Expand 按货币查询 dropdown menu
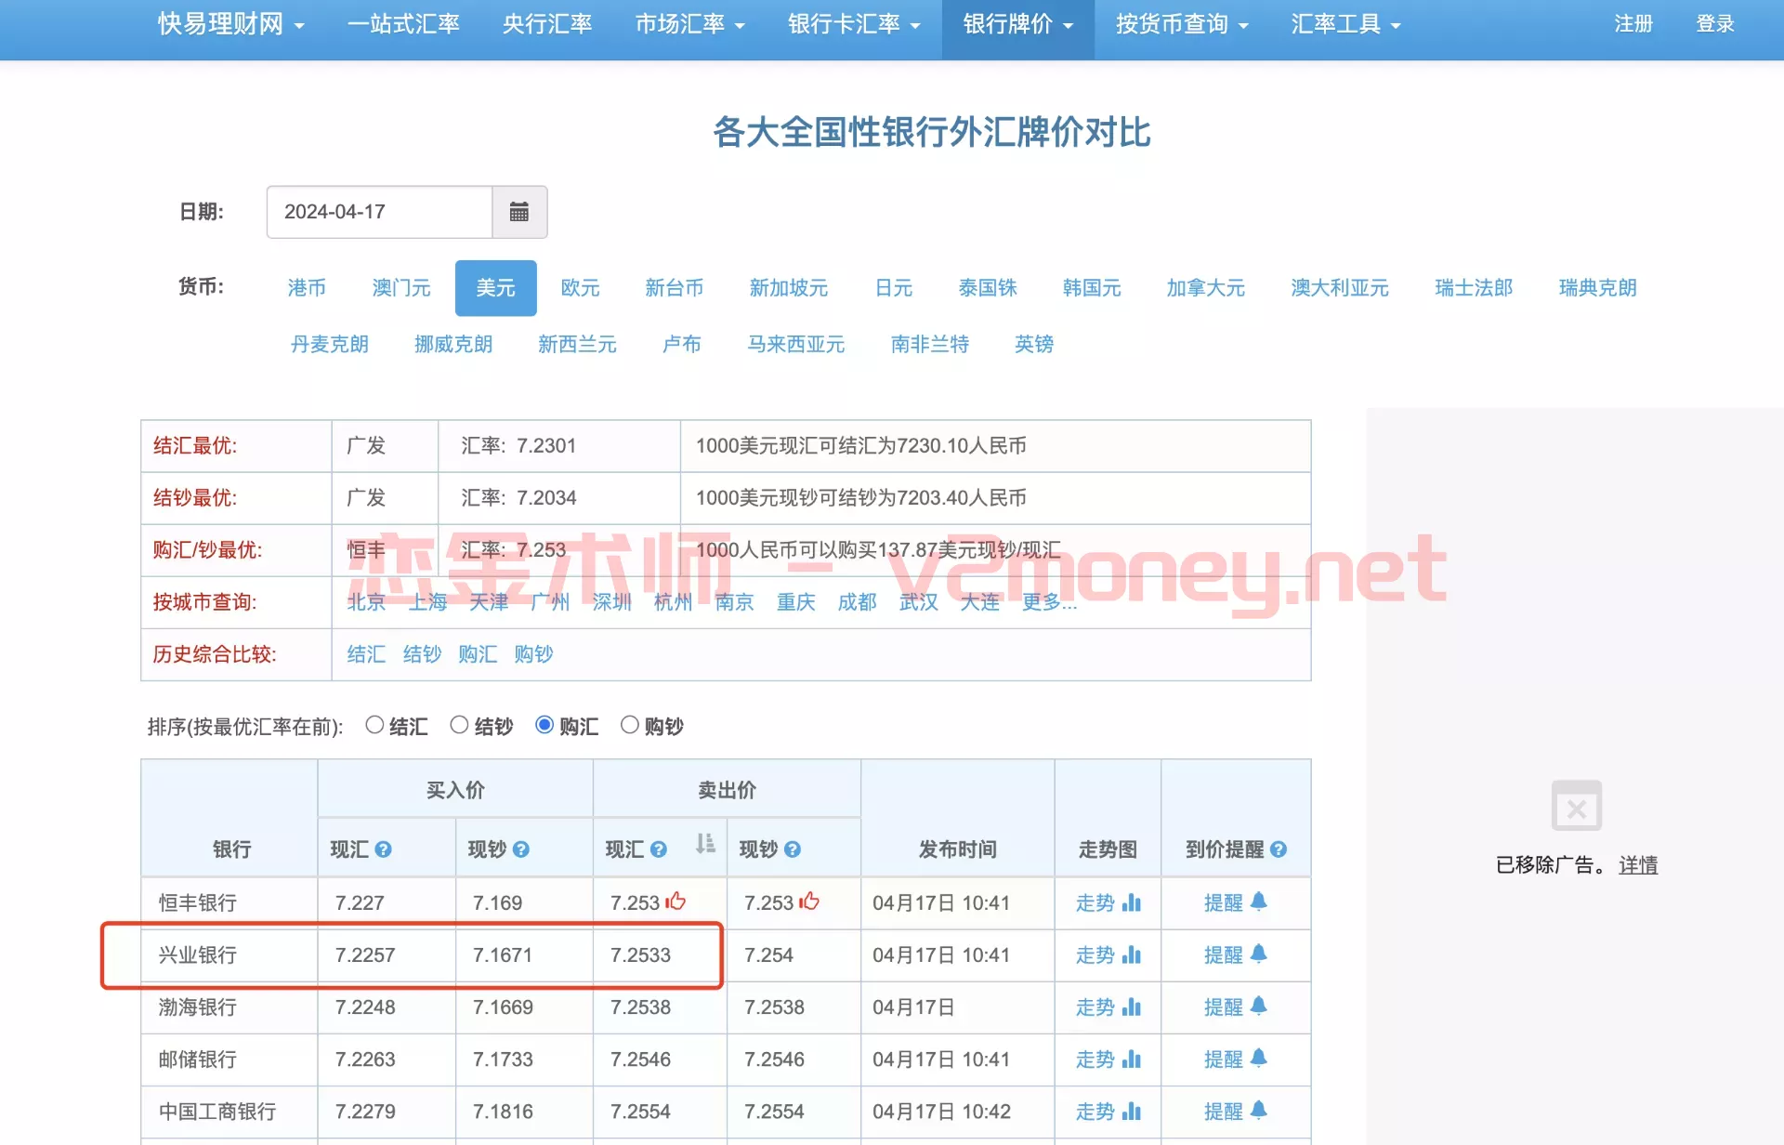 tap(1182, 24)
